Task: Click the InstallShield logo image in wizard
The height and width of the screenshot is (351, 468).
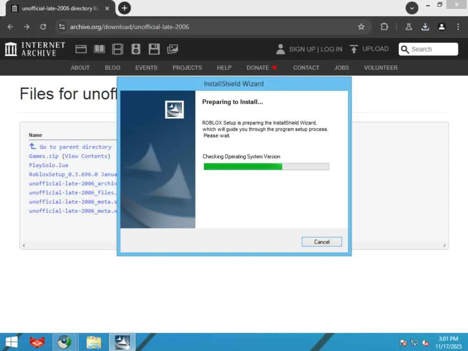Action: [174, 109]
